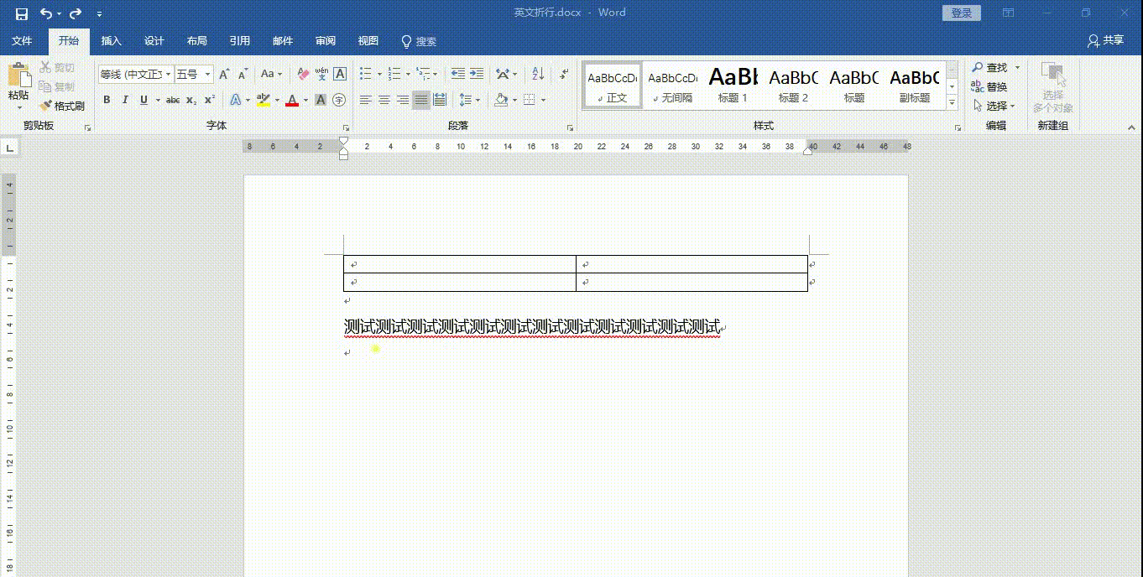Image resolution: width=1143 pixels, height=577 pixels.
Task: Open font color dropdown arrow
Action: 305,100
